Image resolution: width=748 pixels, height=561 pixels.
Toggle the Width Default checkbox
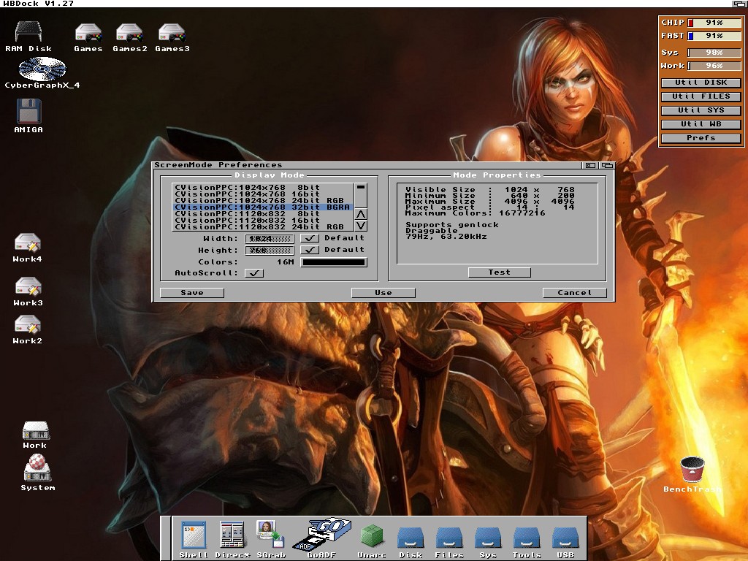(x=310, y=238)
